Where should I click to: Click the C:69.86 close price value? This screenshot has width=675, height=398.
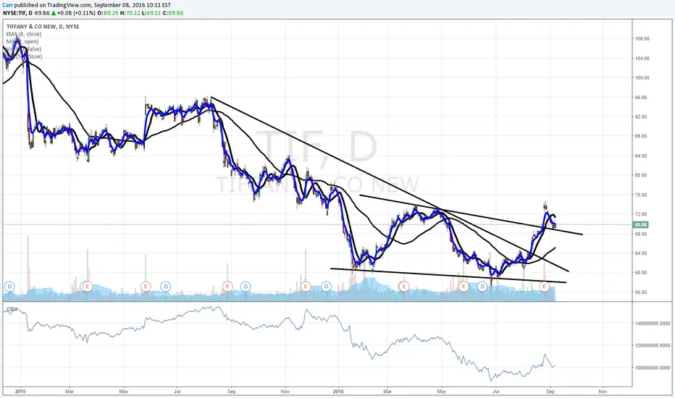172,13
